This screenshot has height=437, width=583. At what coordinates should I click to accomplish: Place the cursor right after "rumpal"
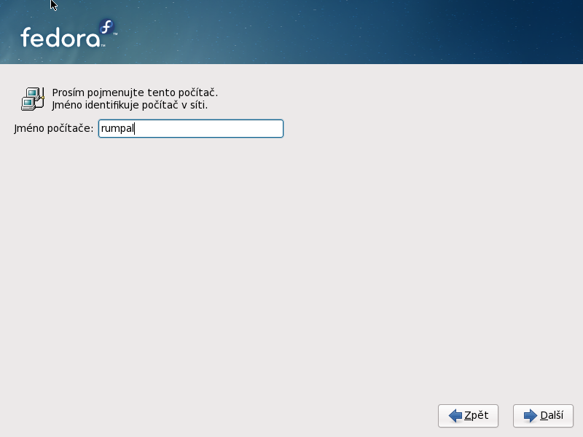136,129
